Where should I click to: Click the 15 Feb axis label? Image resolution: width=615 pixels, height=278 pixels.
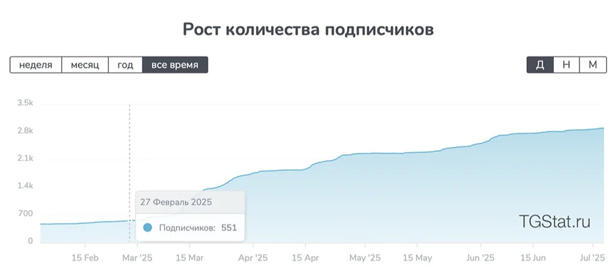tap(85, 258)
